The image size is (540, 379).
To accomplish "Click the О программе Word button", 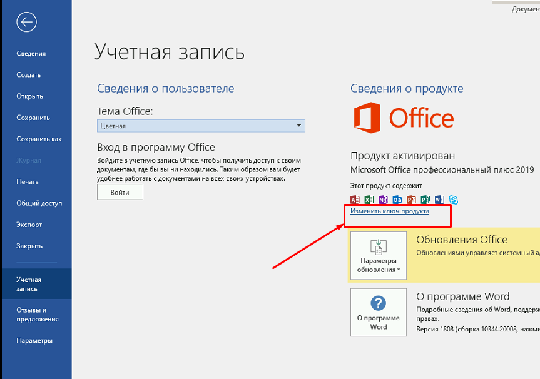I will click(x=379, y=312).
